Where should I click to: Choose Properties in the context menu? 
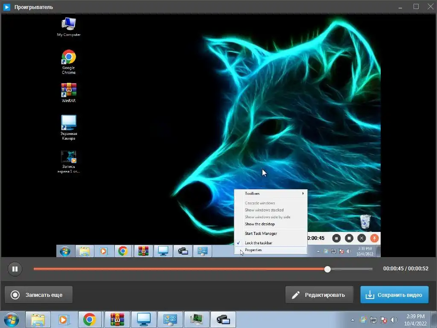[x=271, y=250]
